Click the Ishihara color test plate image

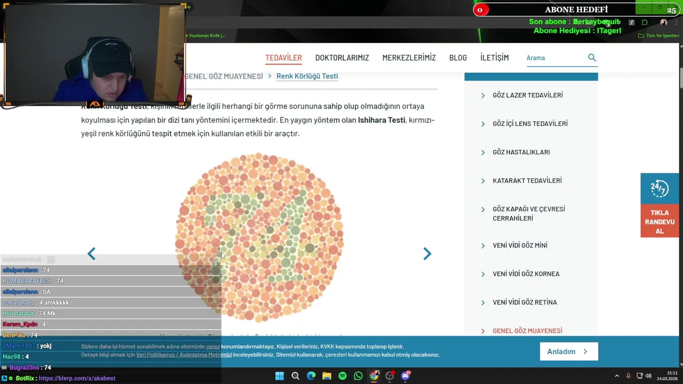(259, 238)
